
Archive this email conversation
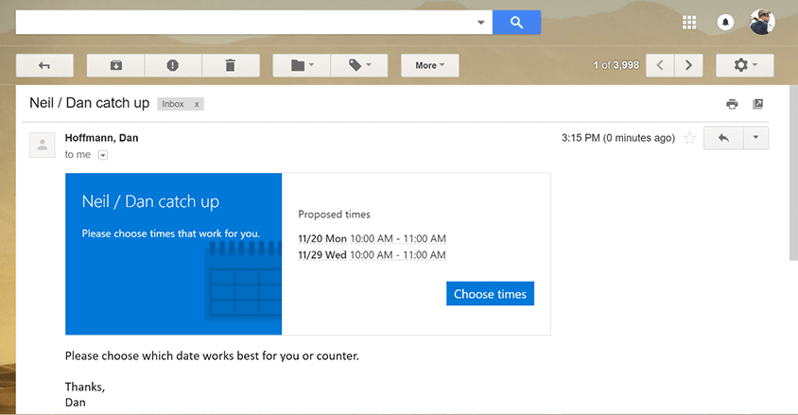(x=115, y=65)
